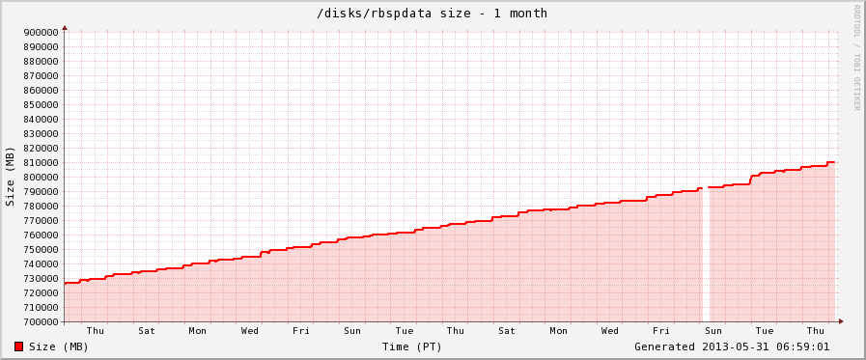Viewport: 866px width, 360px height.
Task: Click the 890000 y-axis label
Action: tap(41, 47)
